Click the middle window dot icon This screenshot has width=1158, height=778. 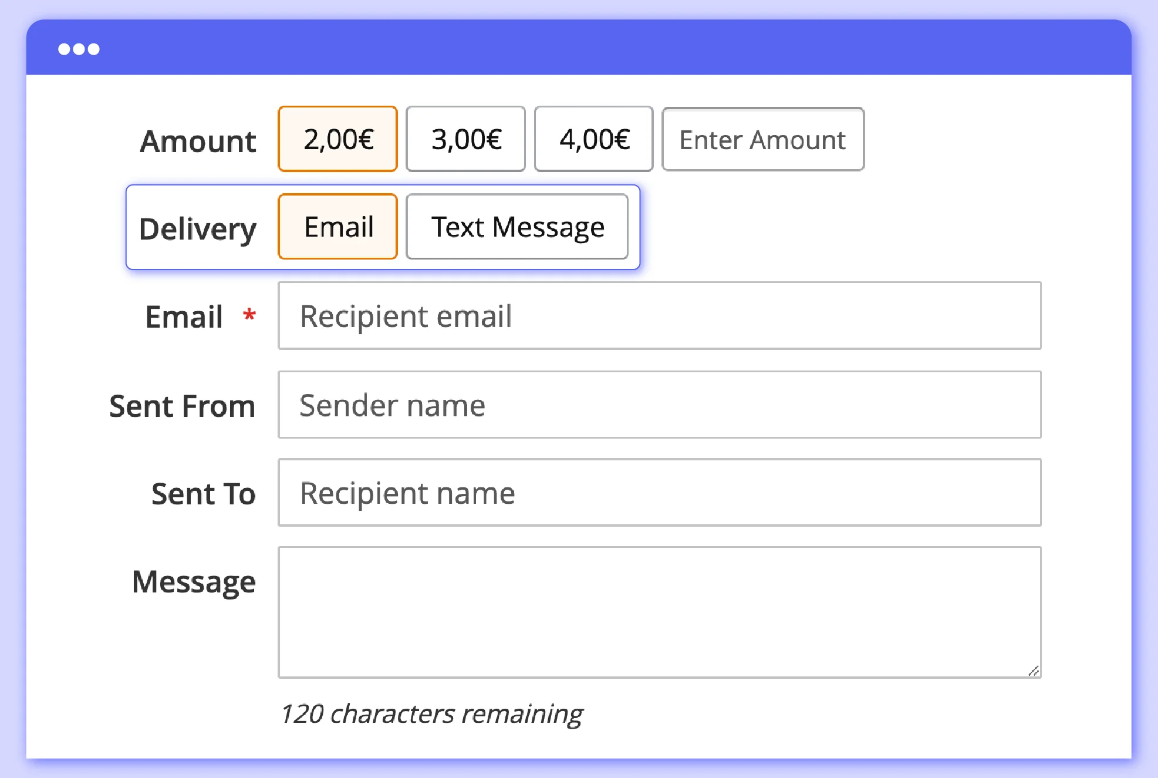tap(79, 49)
